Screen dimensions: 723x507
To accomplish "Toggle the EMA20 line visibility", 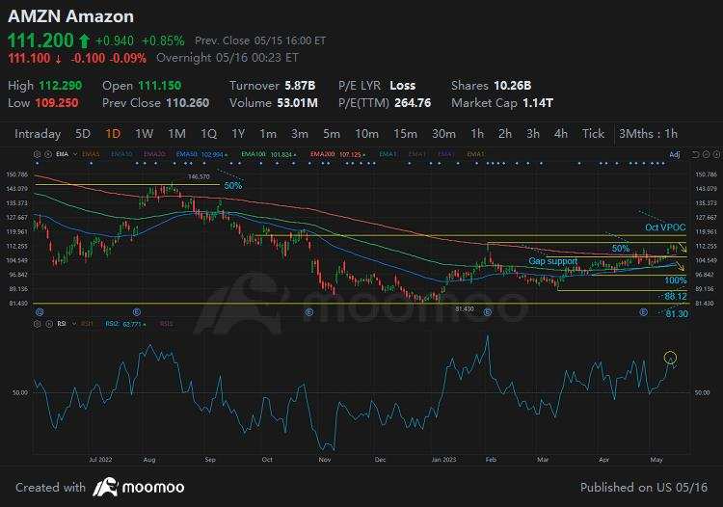I will [x=154, y=154].
